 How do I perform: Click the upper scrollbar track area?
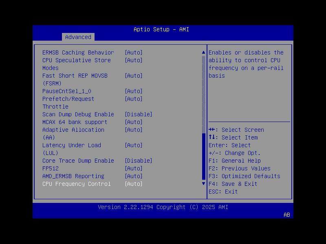coord(203,94)
